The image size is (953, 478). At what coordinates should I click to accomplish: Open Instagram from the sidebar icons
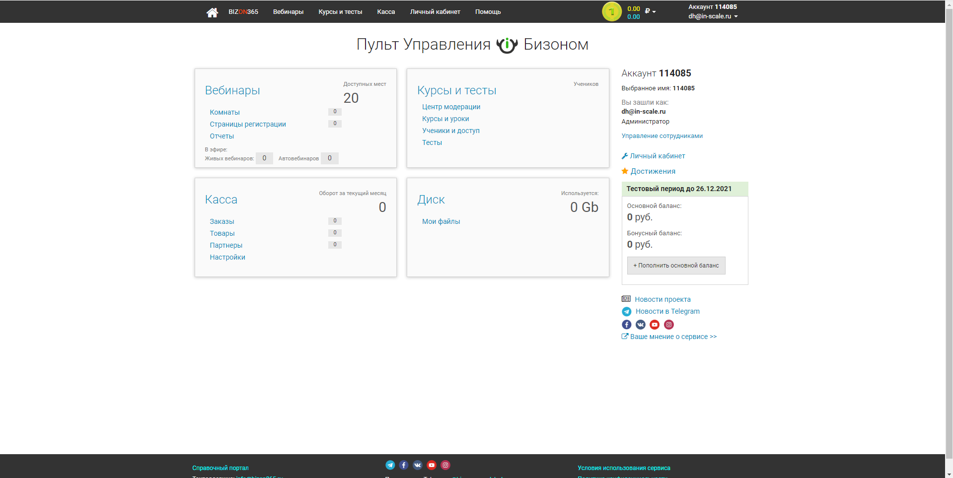click(669, 325)
